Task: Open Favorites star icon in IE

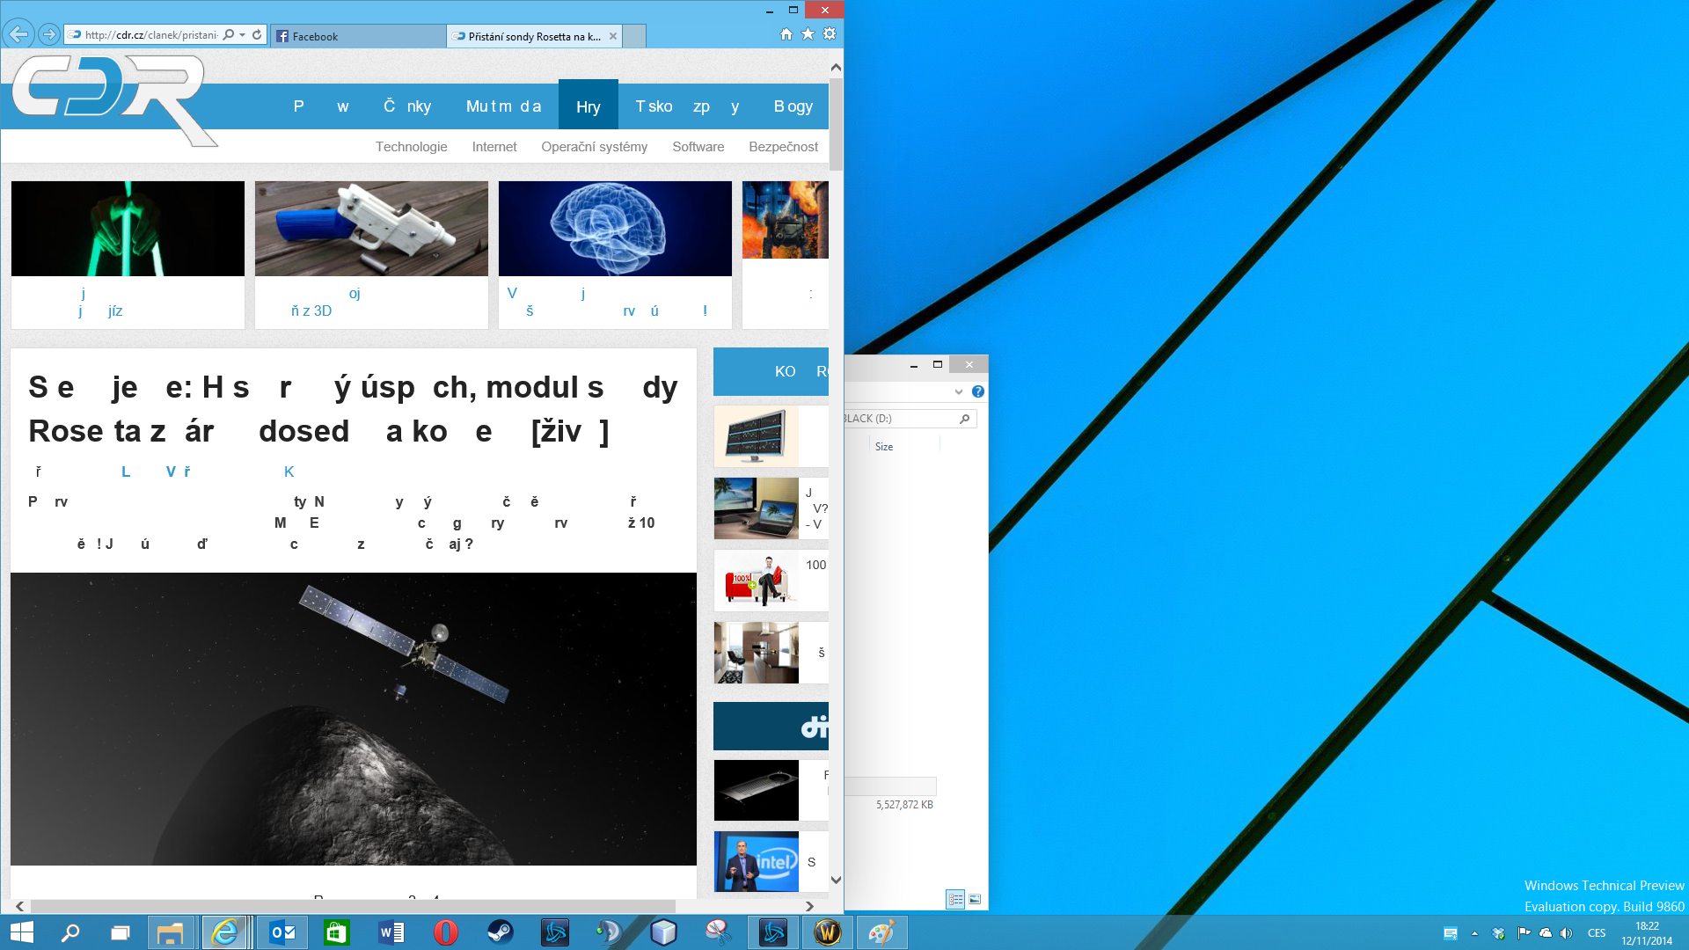Action: pos(808,34)
